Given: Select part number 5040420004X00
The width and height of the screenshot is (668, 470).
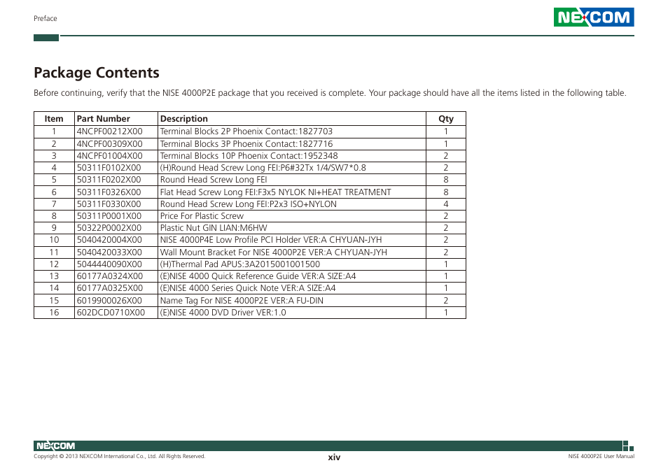Looking at the screenshot, I should point(109,239).
